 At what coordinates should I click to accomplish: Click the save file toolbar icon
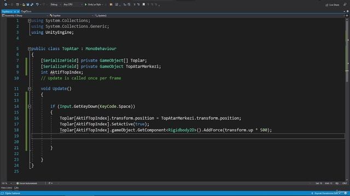click(x=28, y=4)
